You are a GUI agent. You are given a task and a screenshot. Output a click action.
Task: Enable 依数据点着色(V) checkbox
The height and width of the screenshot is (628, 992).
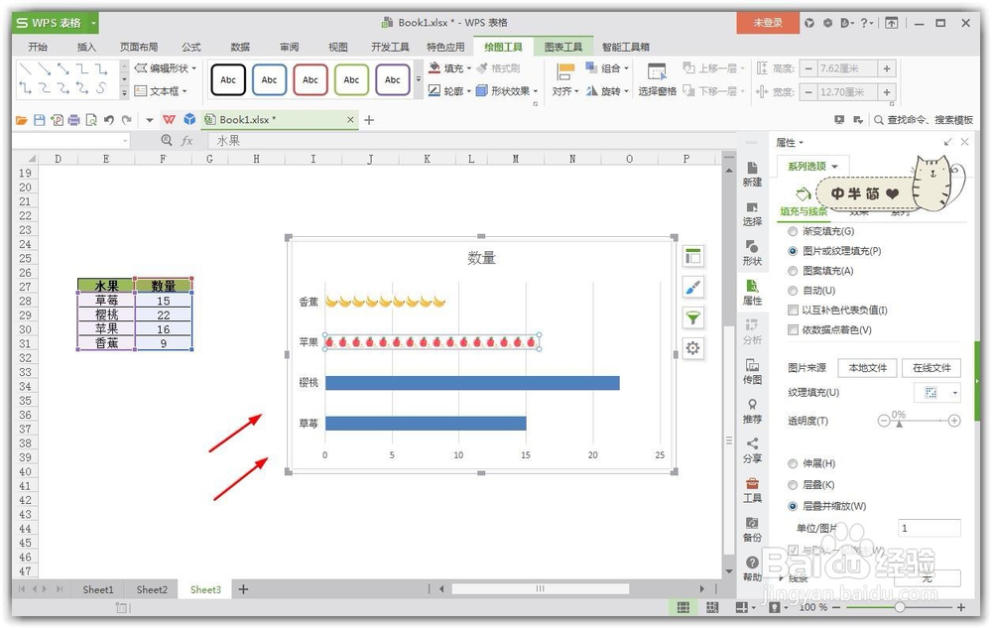[x=793, y=329]
